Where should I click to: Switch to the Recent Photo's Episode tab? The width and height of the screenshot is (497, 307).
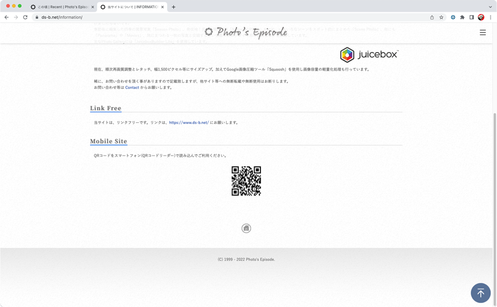pos(61,7)
